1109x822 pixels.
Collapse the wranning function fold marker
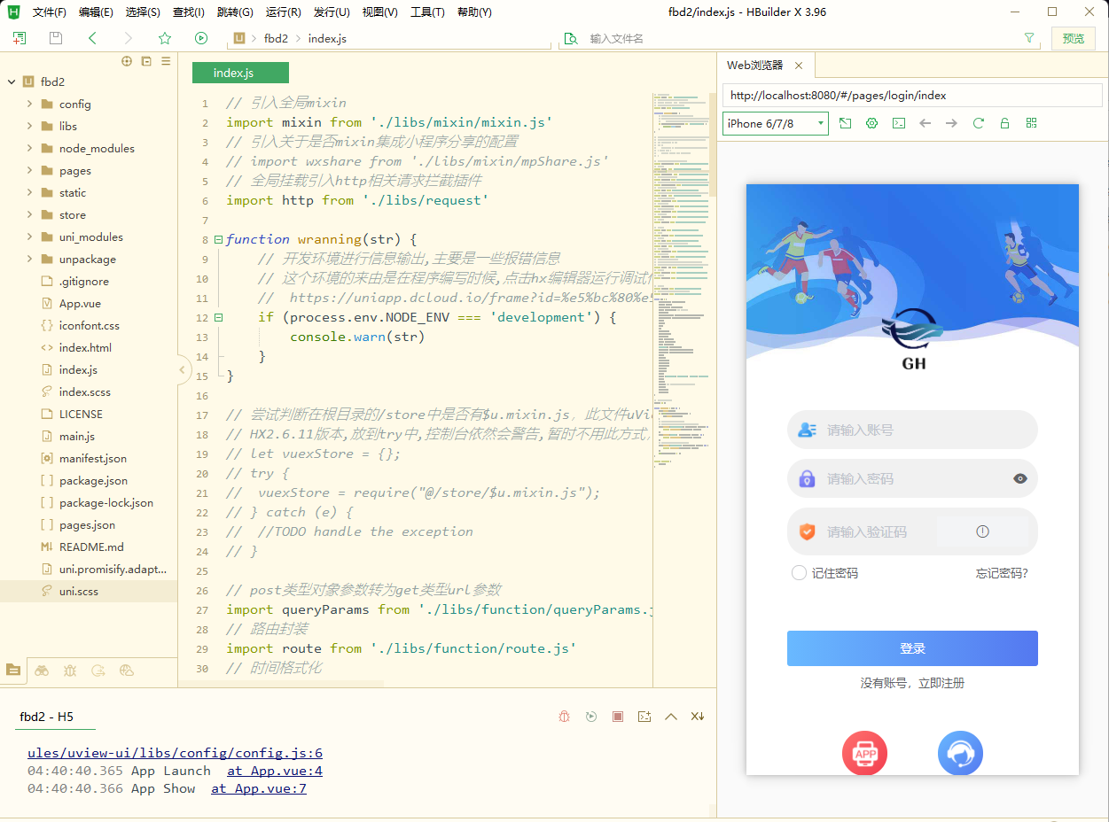click(218, 239)
